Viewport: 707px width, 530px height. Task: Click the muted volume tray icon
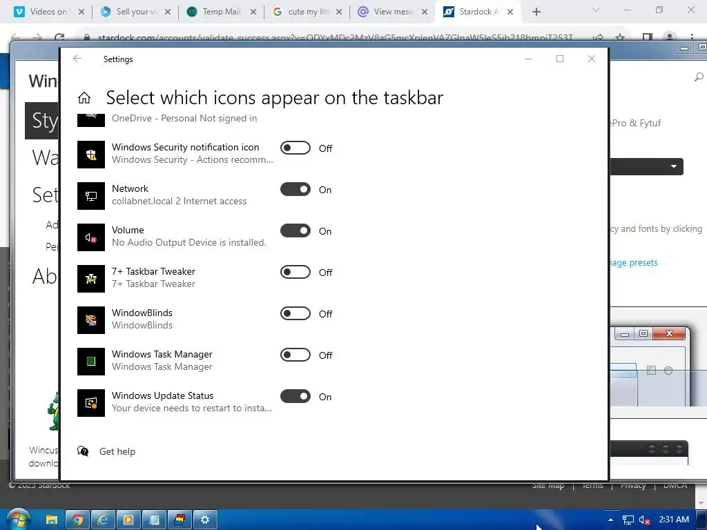[x=644, y=520]
